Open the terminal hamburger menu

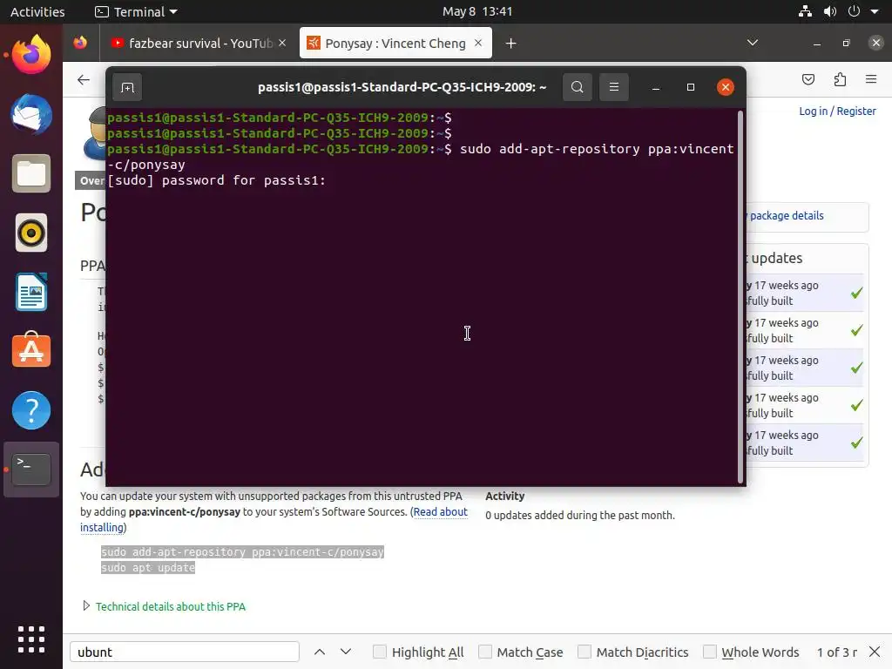[x=614, y=87]
